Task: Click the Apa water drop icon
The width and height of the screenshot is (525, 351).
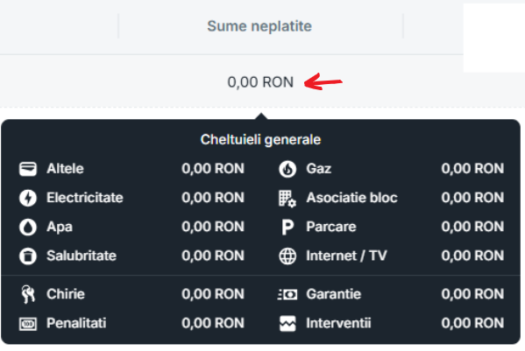Action: [x=28, y=227]
